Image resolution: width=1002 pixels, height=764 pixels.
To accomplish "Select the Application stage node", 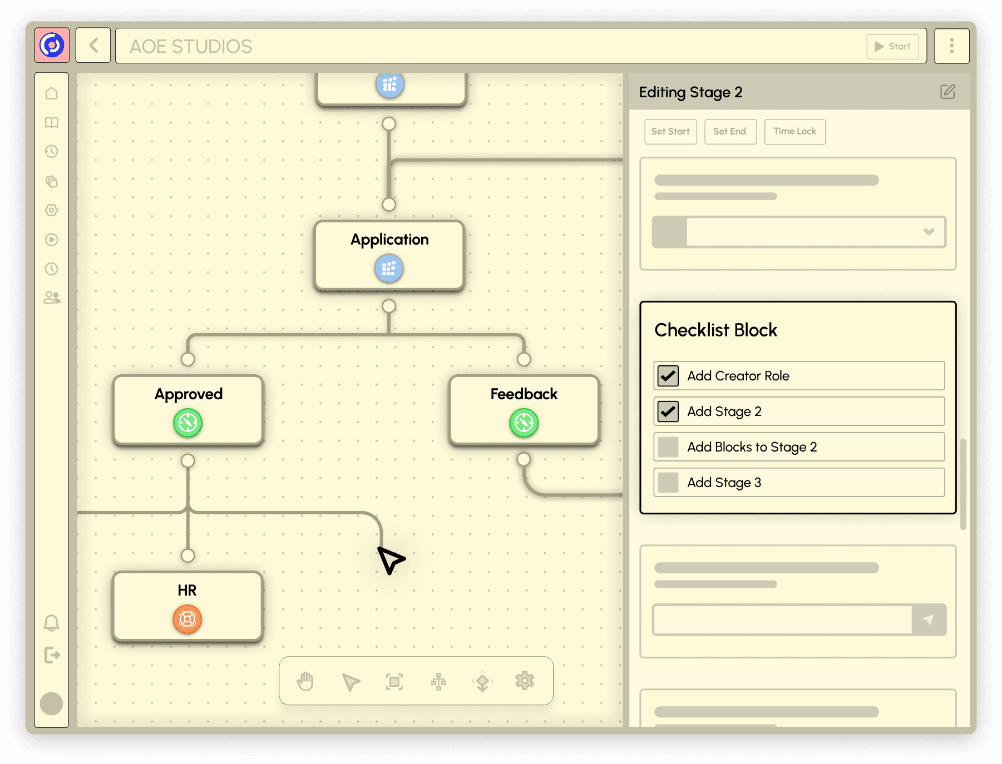I will tap(389, 256).
